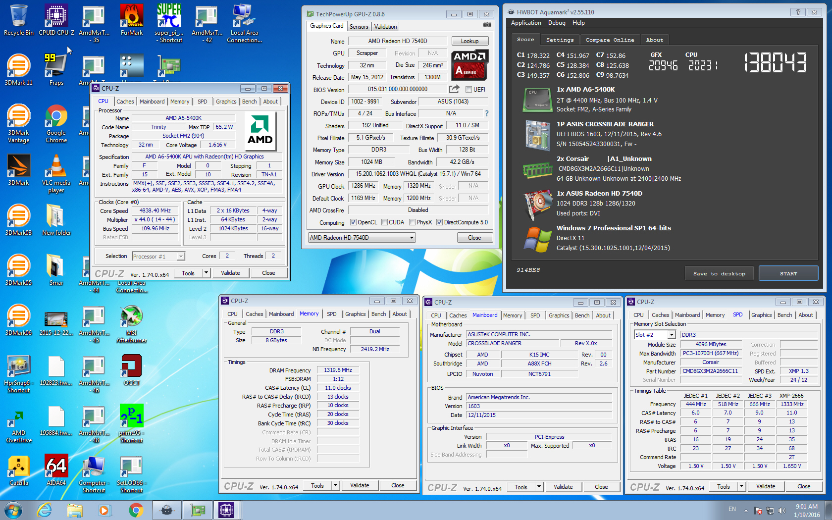The width and height of the screenshot is (832, 520).
Task: Expand Tools arrow in CPU-Z Memory window
Action: (335, 485)
